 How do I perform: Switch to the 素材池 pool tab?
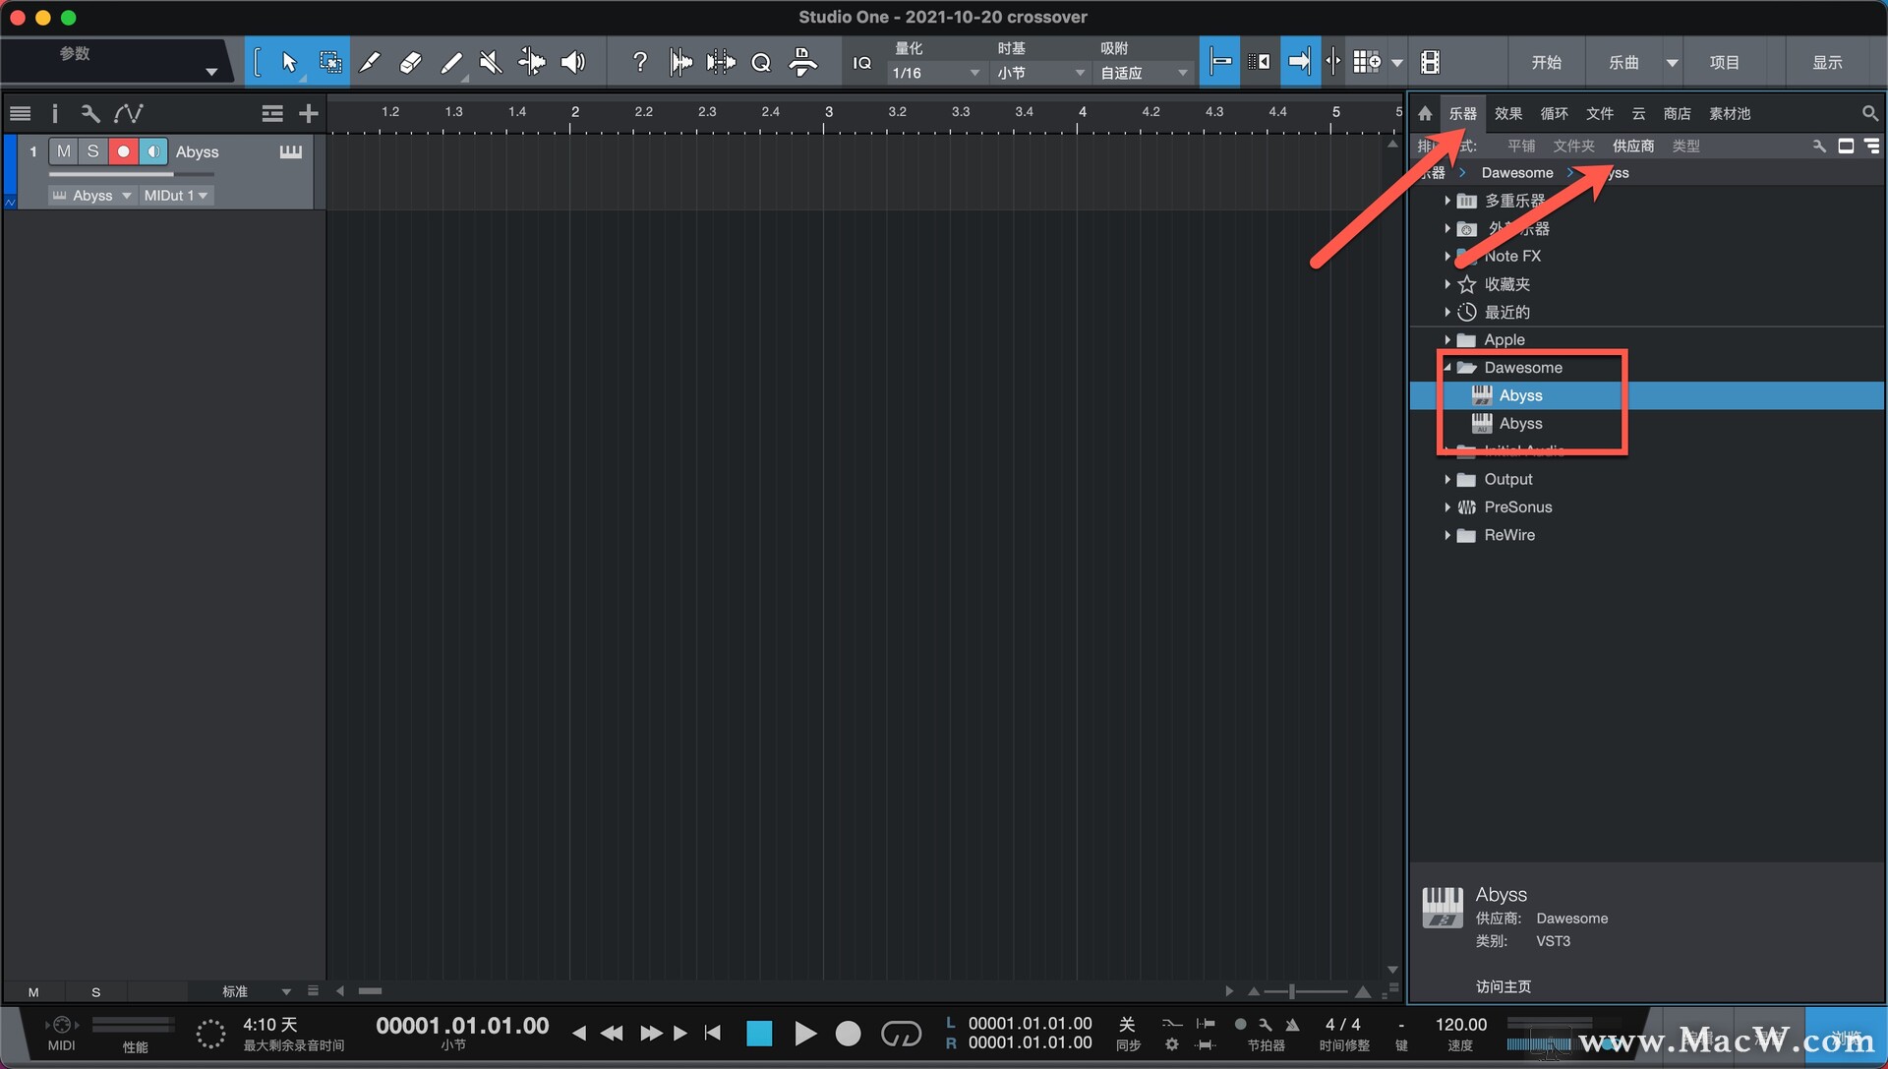click(x=1730, y=114)
